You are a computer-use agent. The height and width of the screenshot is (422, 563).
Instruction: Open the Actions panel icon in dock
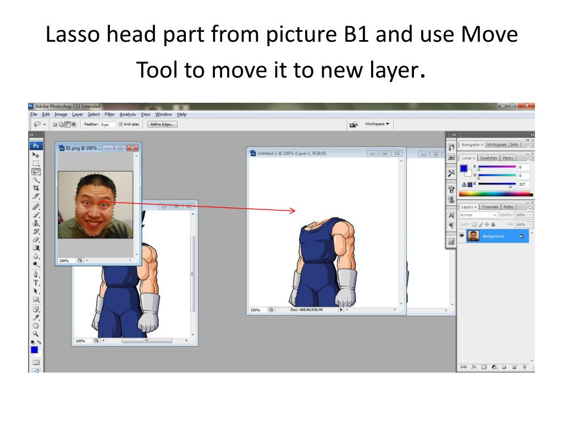[451, 158]
